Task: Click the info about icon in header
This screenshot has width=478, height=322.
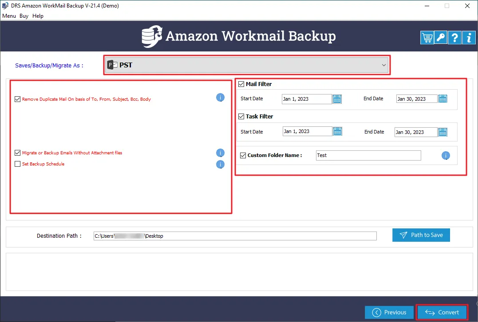Action: (469, 38)
